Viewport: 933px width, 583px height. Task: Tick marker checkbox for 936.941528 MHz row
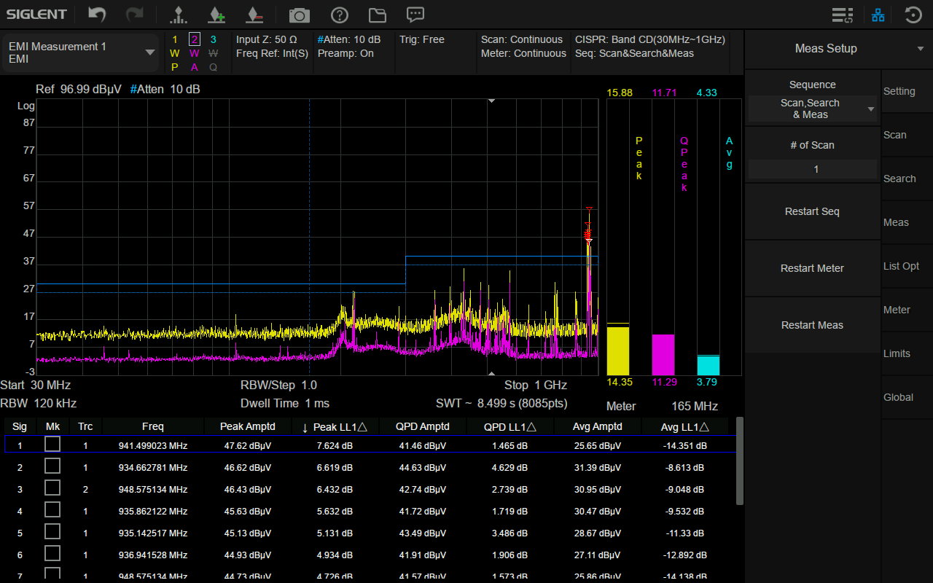click(x=52, y=554)
